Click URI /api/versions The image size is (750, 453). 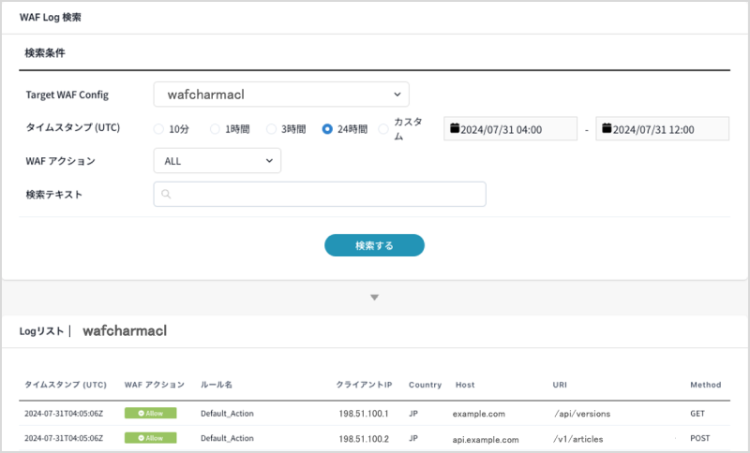pos(582,414)
